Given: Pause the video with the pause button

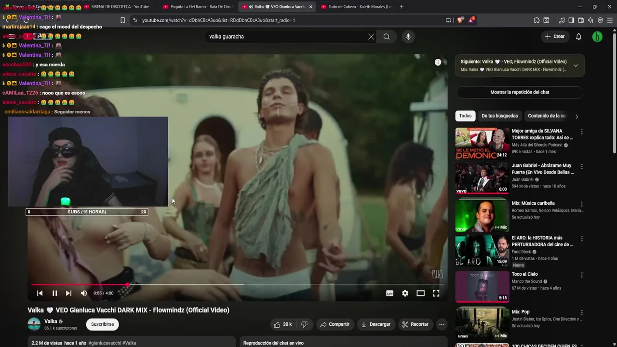Looking at the screenshot, I should (54, 293).
